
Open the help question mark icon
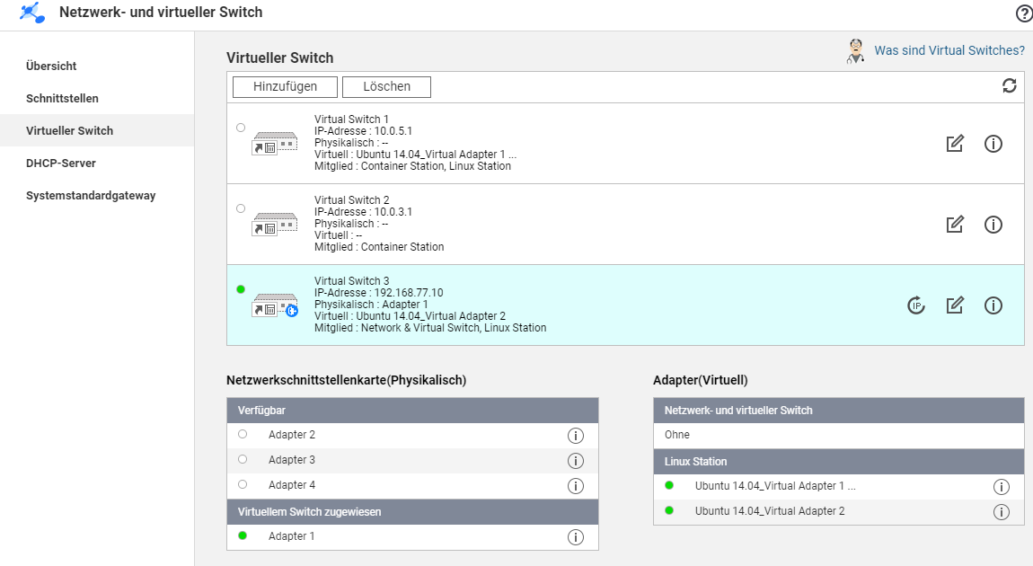[1024, 13]
